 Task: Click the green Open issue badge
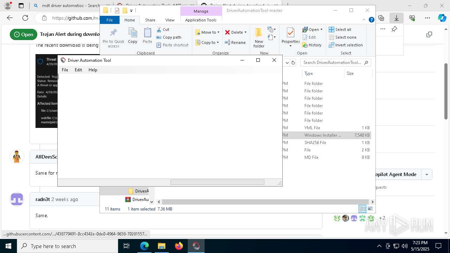(24, 34)
